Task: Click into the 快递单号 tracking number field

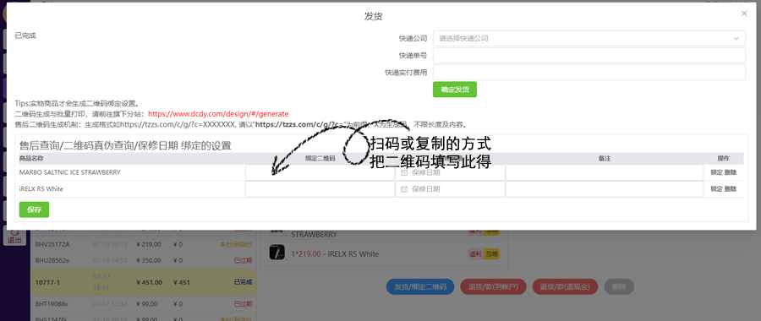Action: pyautogui.click(x=589, y=55)
